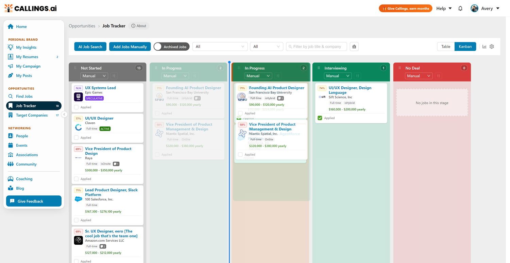Click the About info icon
The width and height of the screenshot is (510, 263).
coord(133,26)
